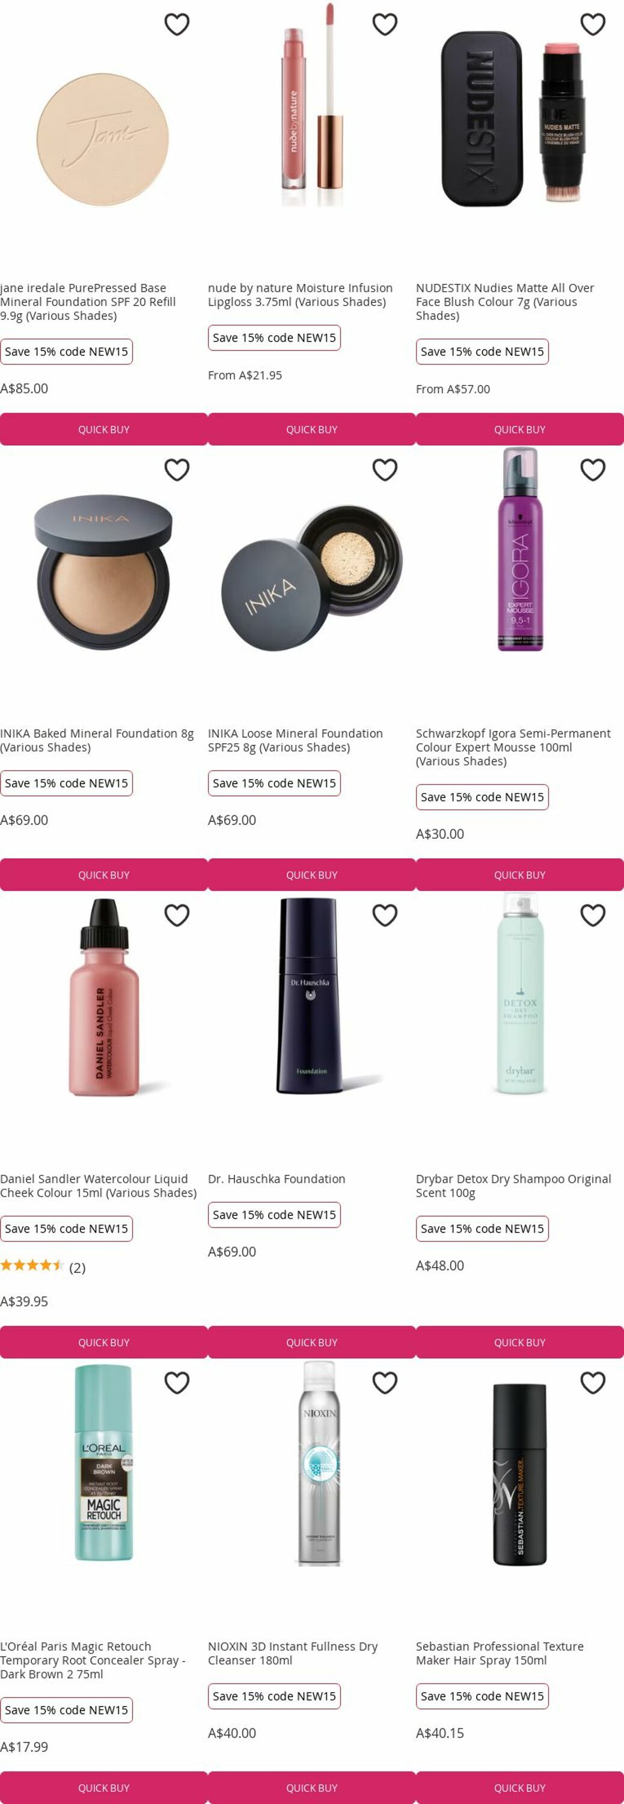Viewport: 624px width, 1804px height.
Task: Quick buy the NUDESTIX Nudies Matte blush
Action: point(519,429)
